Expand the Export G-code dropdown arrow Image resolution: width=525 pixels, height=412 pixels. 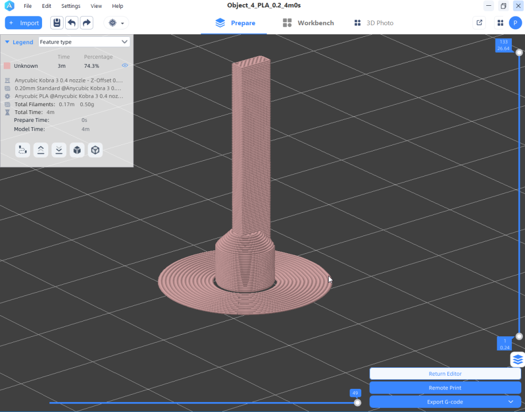tap(511, 402)
